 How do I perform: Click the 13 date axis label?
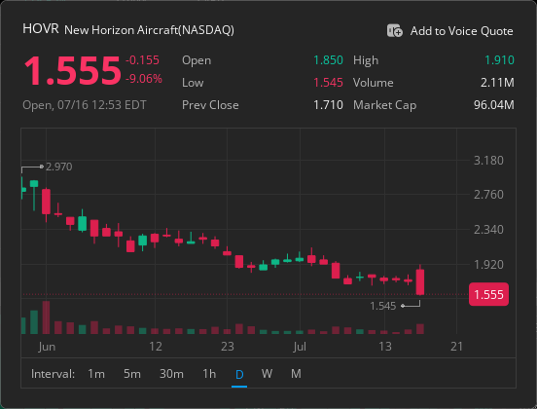(x=385, y=347)
